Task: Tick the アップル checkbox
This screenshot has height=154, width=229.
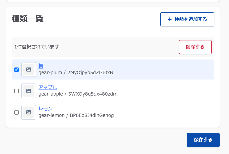Action: 16,91
